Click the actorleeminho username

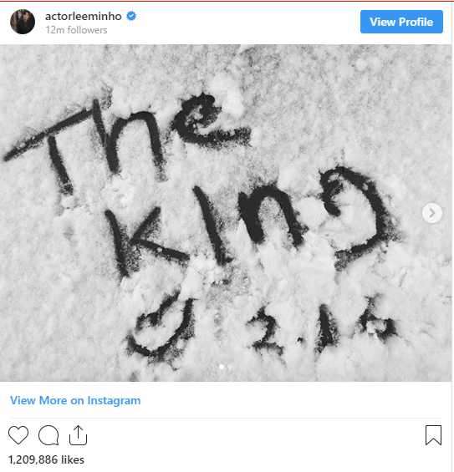84,16
